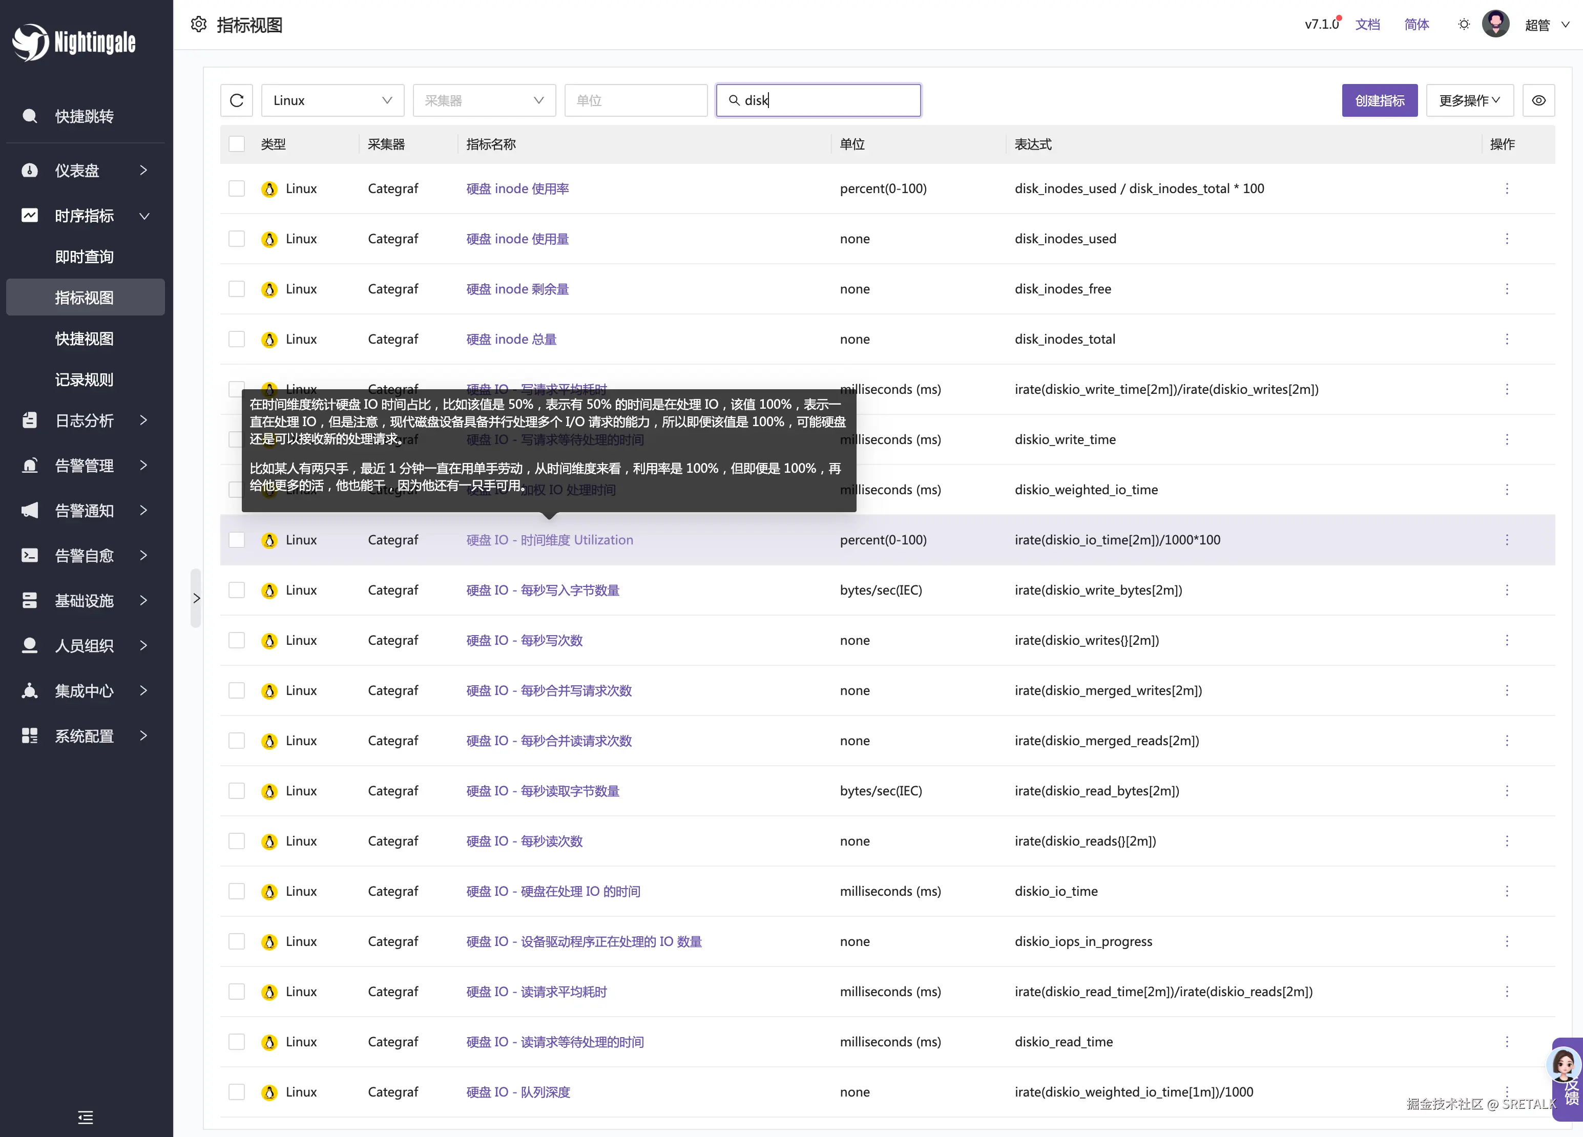Click the refresh icon beside Linux dropdown
Screen dimensions: 1583x1137
[x=237, y=100]
